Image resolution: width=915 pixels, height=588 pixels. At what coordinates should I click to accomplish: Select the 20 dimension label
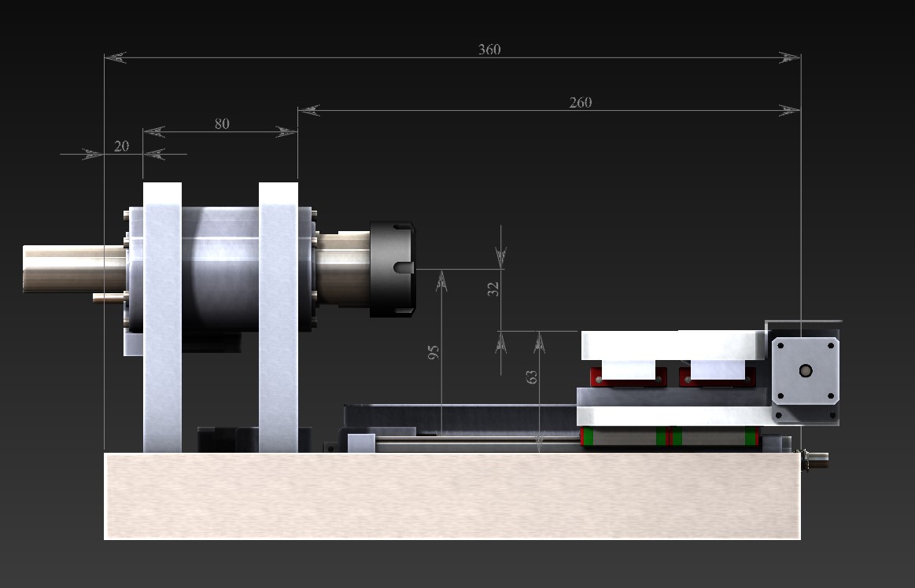point(121,146)
